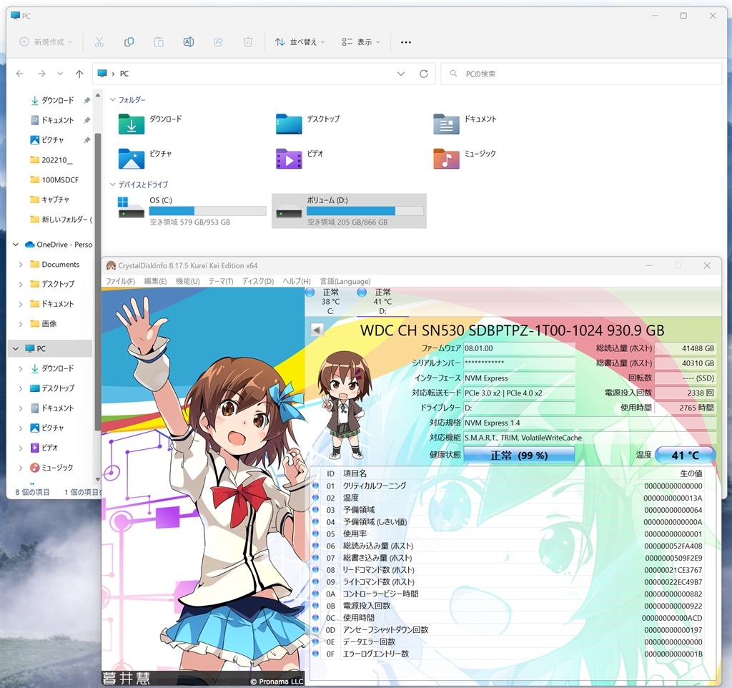Open the three-dot more options menu

406,42
